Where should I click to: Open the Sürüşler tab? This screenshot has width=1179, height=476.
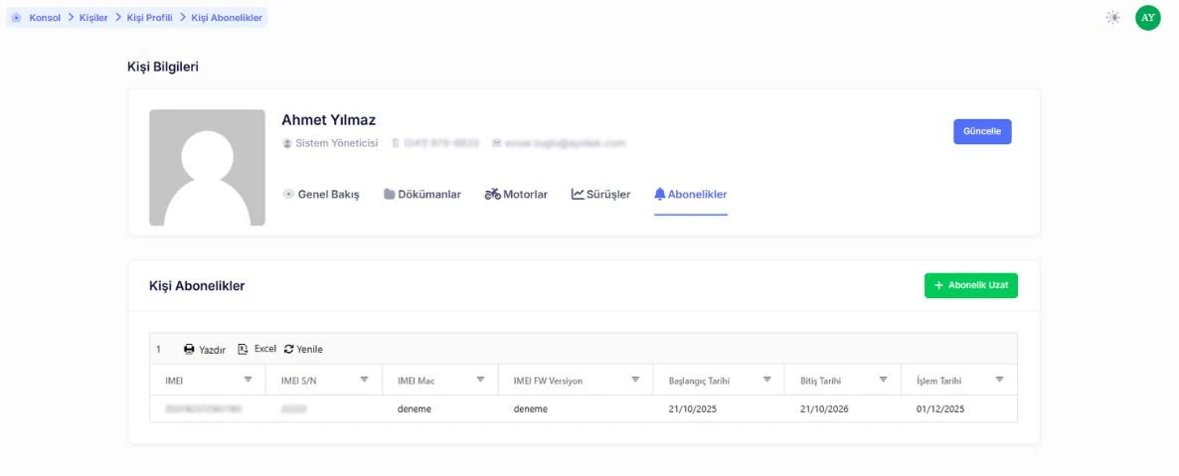600,194
